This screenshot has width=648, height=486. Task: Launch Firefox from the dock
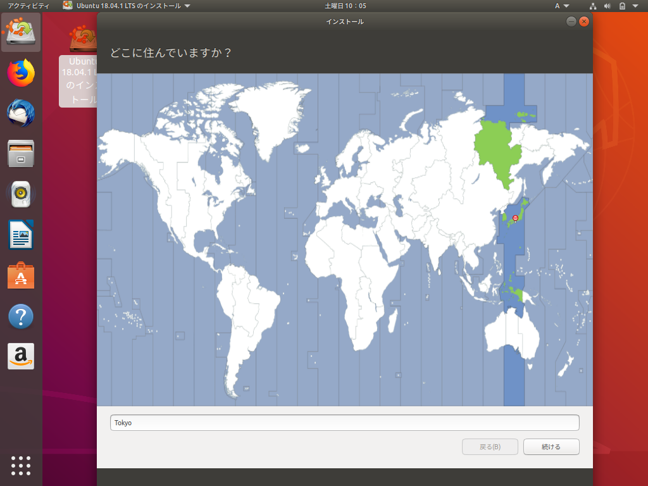coord(21,73)
